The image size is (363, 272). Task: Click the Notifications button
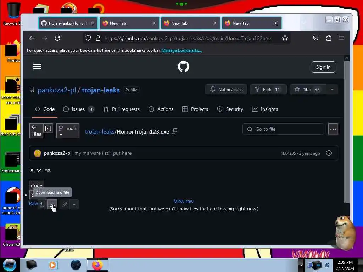[226, 90]
